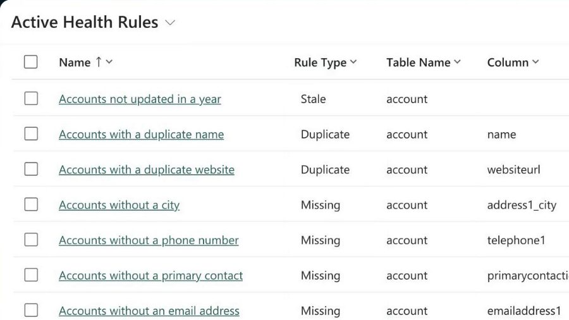Expand the Column header dropdown
The width and height of the screenshot is (569, 320).
(535, 62)
